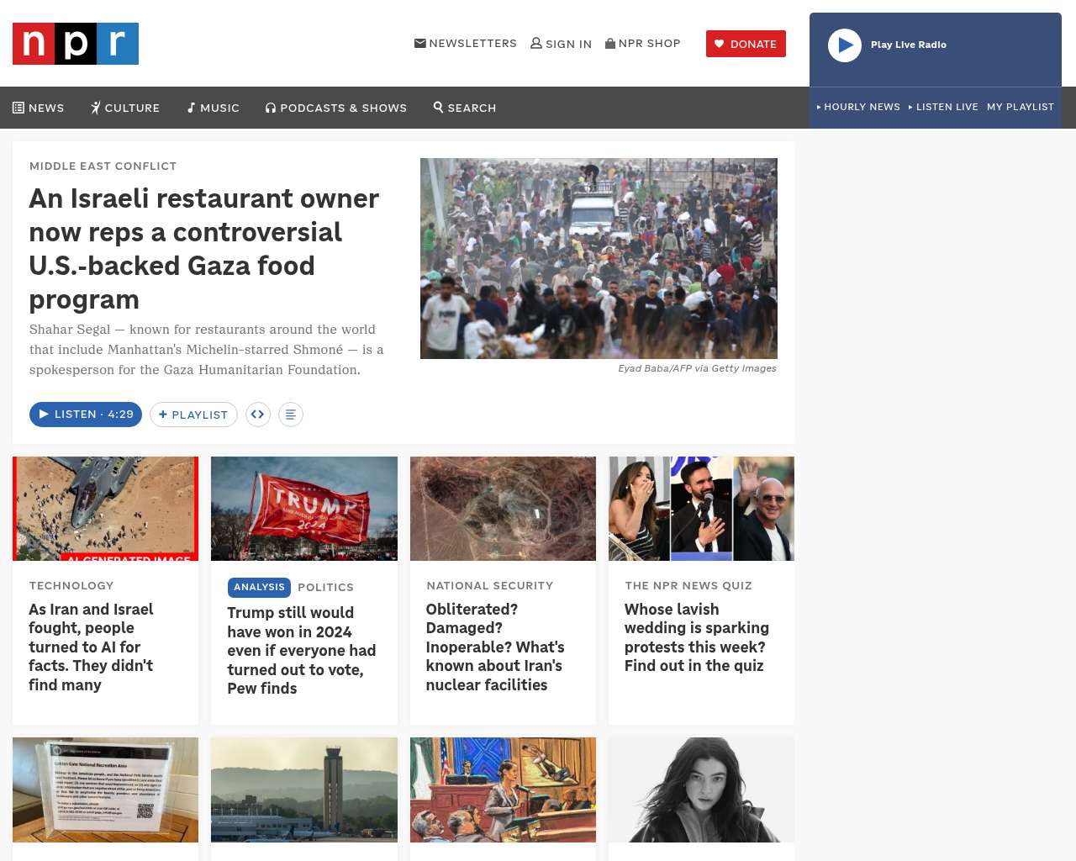Click the NPR logo

[x=76, y=44]
